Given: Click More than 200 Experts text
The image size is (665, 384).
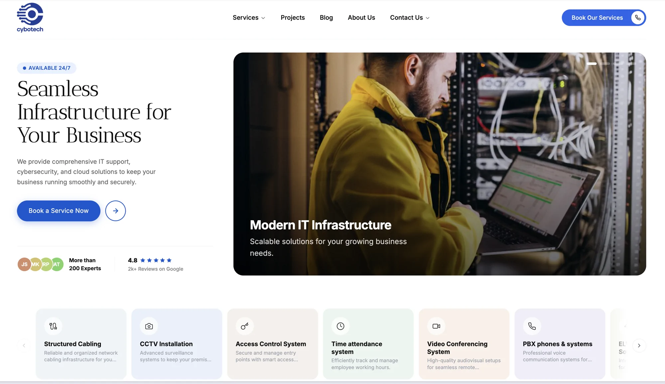Looking at the screenshot, I should [x=85, y=264].
